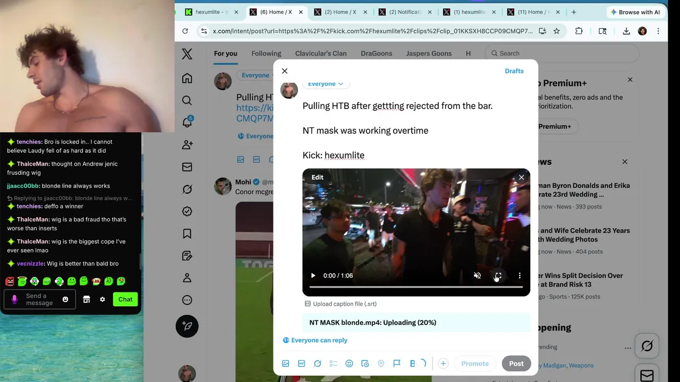
Task: Click the Promote button
Action: [x=475, y=363]
